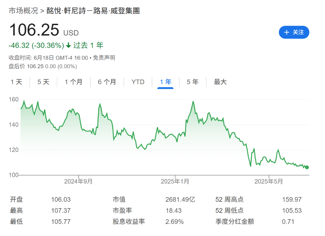Click the 52 周高点 value 159.97
This screenshot has width=325, height=236.
pos(292,200)
